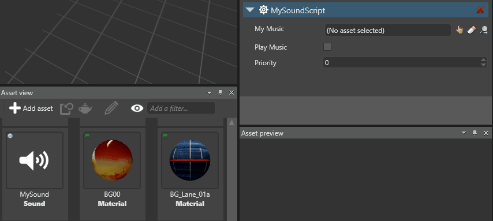Click the Add asset button
The width and height of the screenshot is (493, 221).
(31, 108)
